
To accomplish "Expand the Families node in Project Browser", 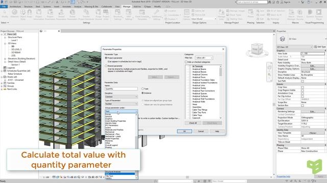I will click(x=2, y=83).
